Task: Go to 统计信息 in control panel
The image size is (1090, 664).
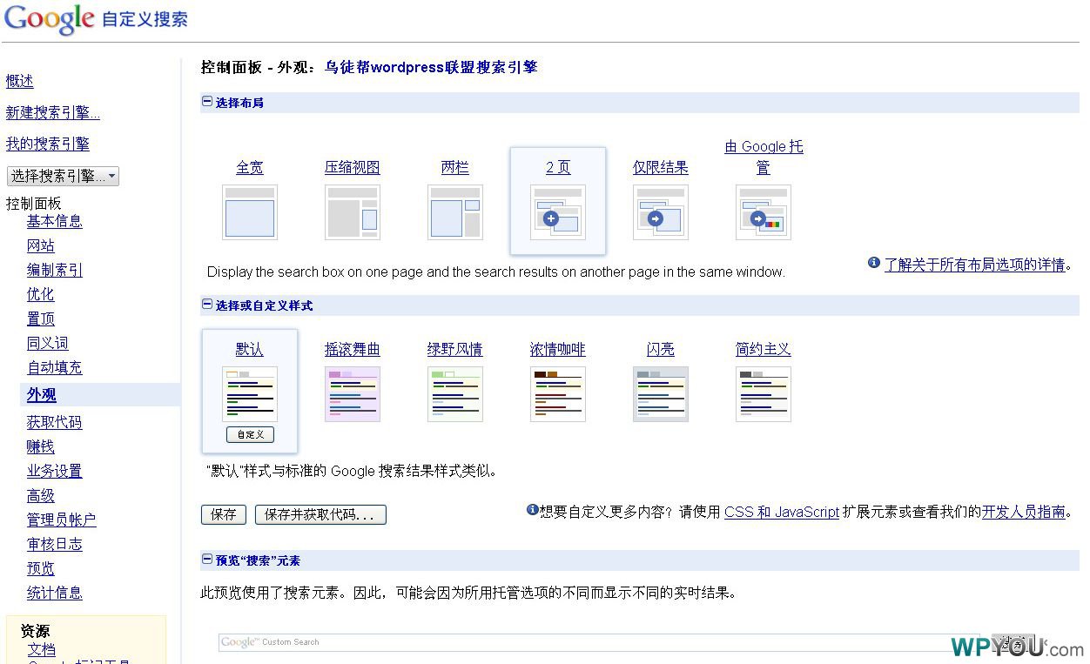Action: tap(55, 593)
